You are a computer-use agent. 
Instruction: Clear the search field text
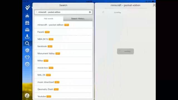click(x=90, y=12)
